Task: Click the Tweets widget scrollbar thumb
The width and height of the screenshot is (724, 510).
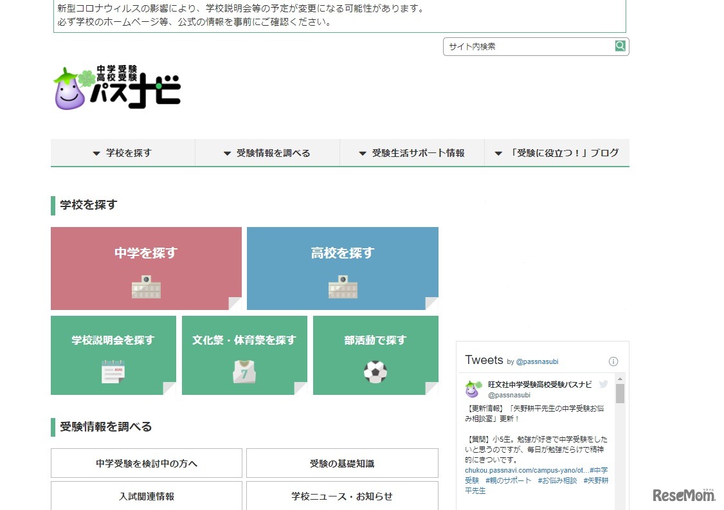Action: coord(620,393)
